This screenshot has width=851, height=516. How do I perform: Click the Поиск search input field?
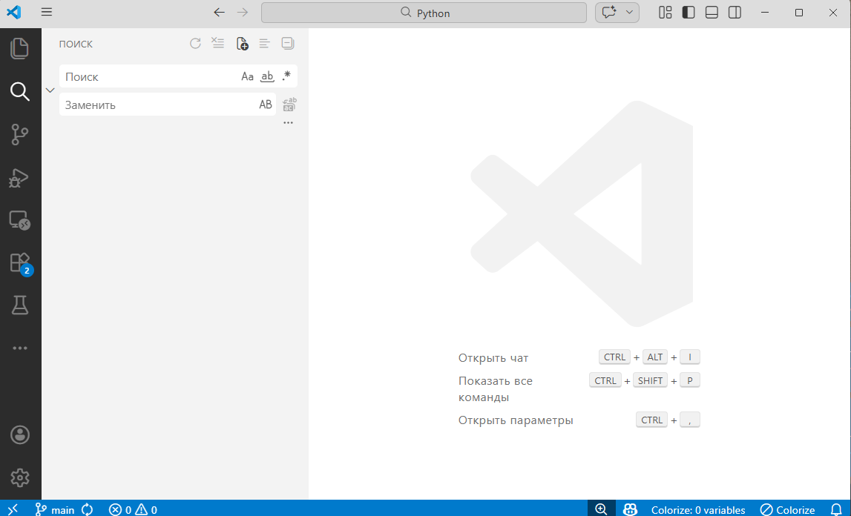(x=149, y=76)
